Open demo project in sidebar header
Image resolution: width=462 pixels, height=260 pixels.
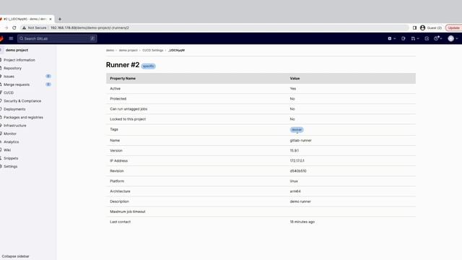(x=17, y=50)
